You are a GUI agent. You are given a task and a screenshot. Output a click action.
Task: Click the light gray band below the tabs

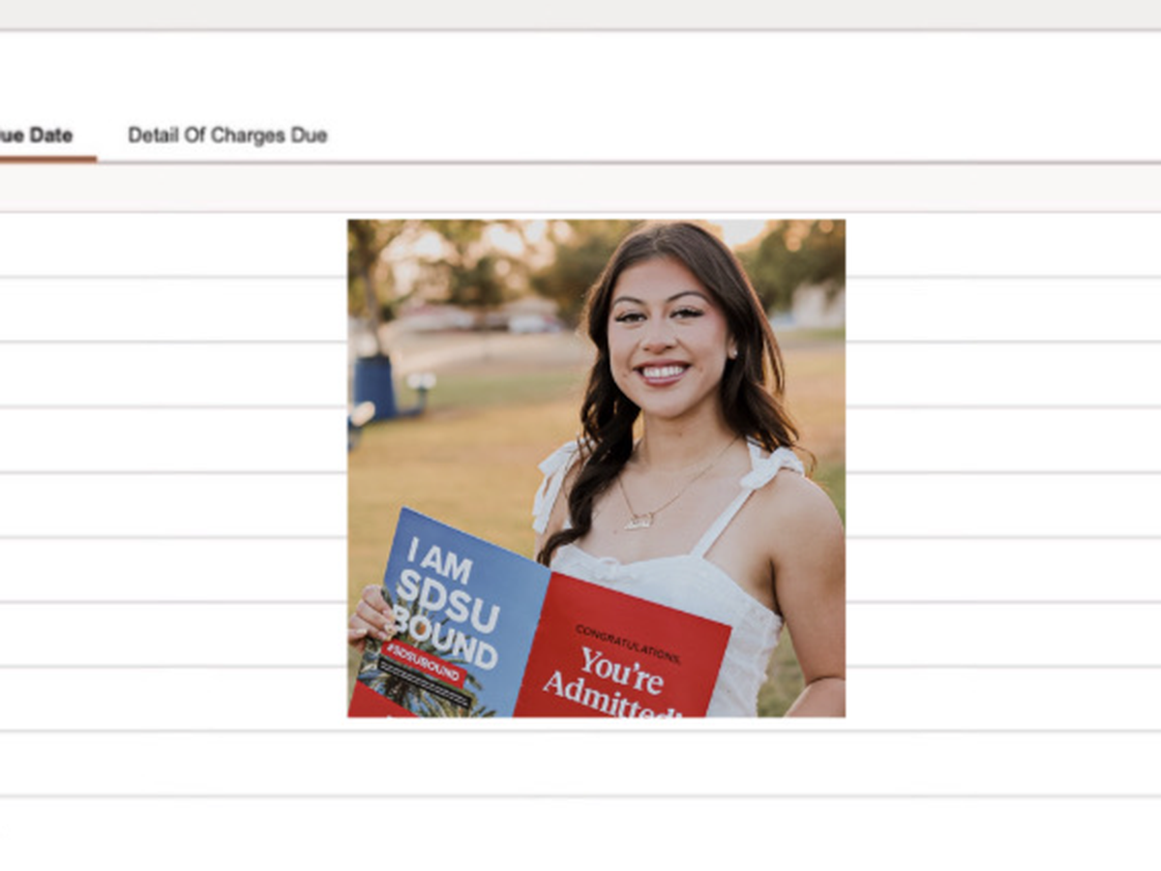pyautogui.click(x=580, y=188)
